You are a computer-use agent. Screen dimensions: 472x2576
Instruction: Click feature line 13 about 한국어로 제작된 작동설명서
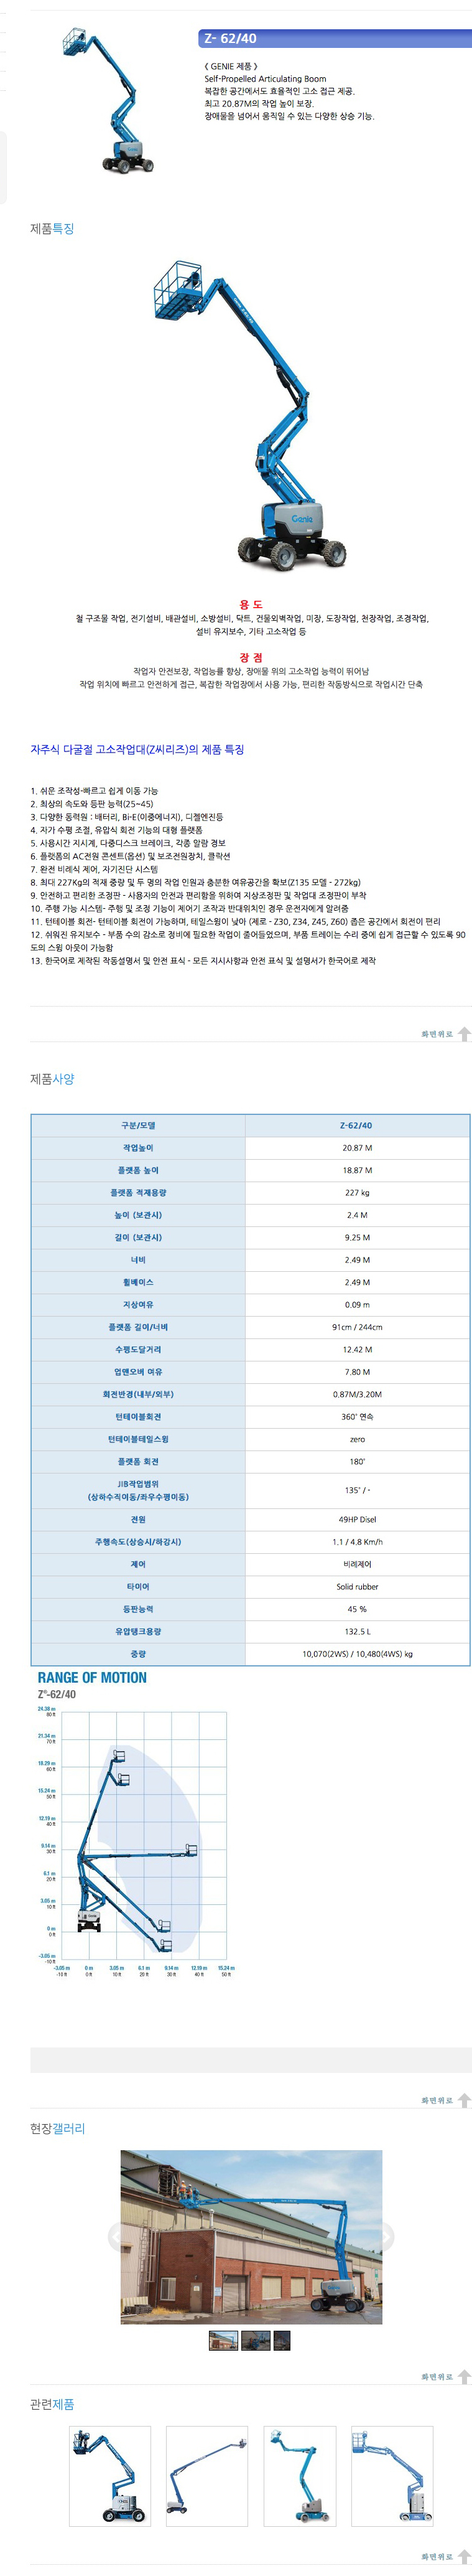pyautogui.click(x=203, y=961)
